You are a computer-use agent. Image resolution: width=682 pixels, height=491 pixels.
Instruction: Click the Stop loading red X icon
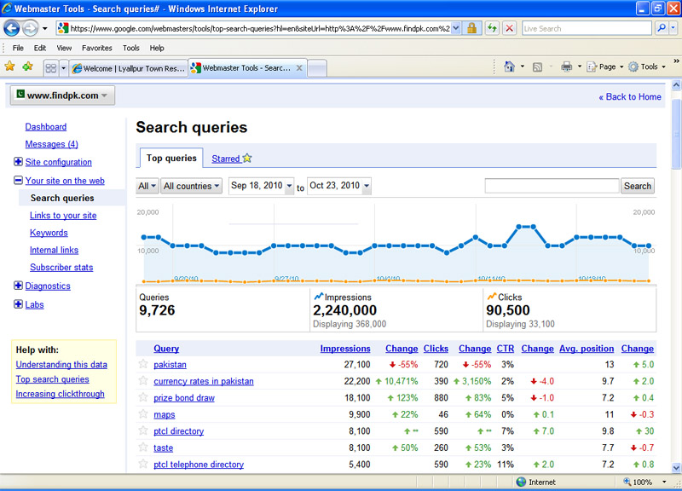pyautogui.click(x=509, y=29)
